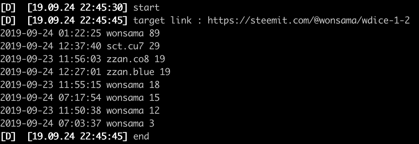Open the steemit.com wdice-1-2 target link

[x=309, y=20]
